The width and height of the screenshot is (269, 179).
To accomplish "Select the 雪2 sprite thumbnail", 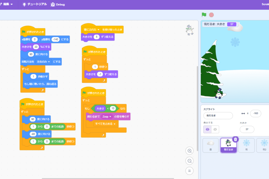I will point(263,145).
